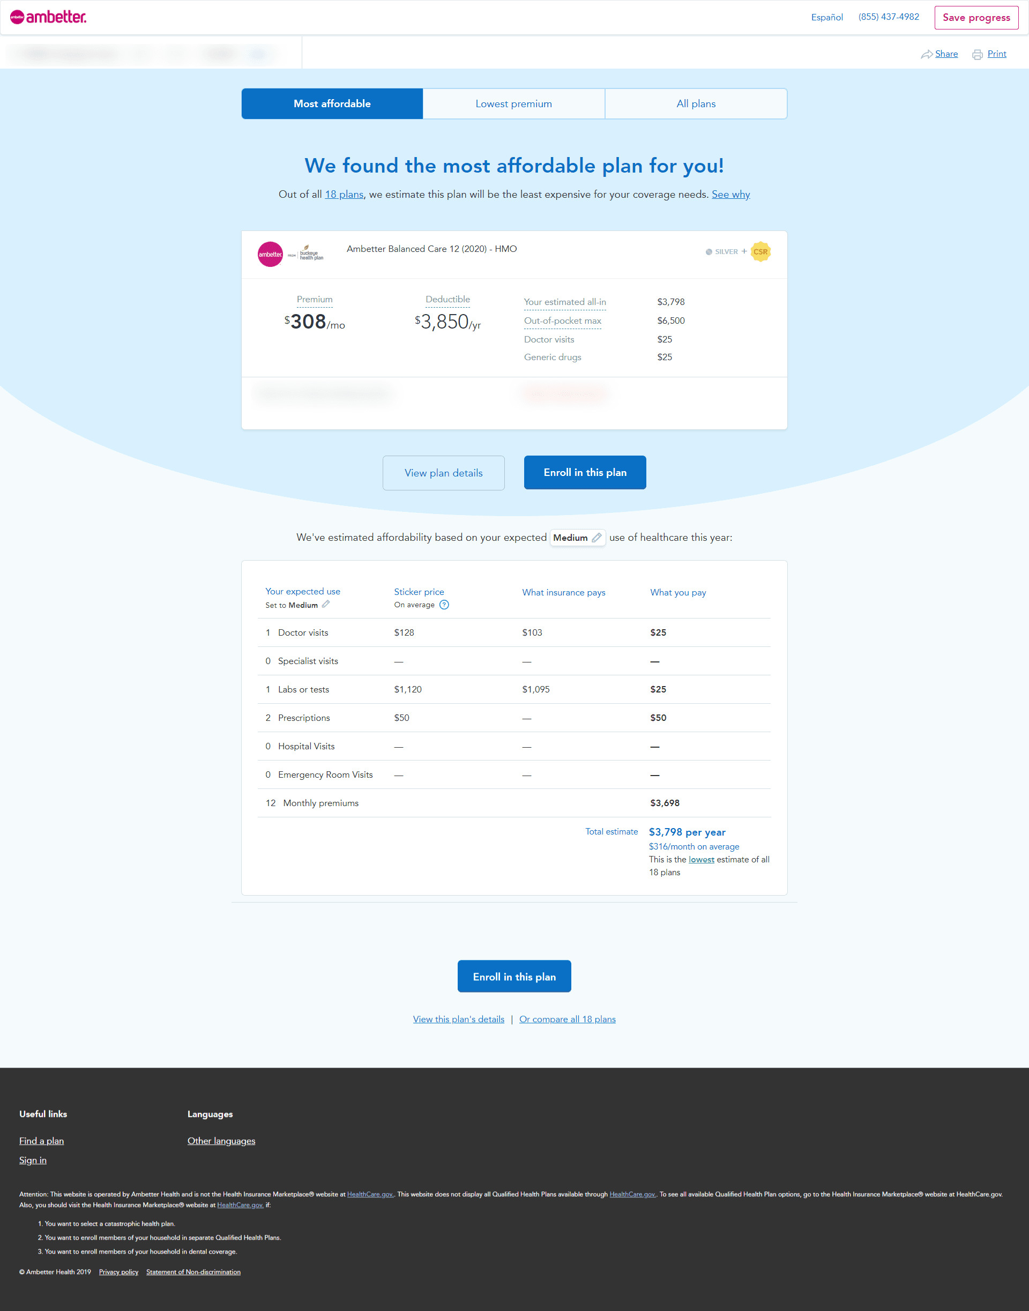The image size is (1029, 1311).
Task: Click the Deductible label with dotted underline
Action: click(448, 300)
